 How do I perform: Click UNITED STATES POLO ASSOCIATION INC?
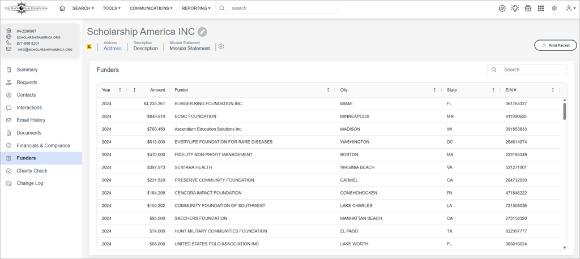[x=217, y=244]
